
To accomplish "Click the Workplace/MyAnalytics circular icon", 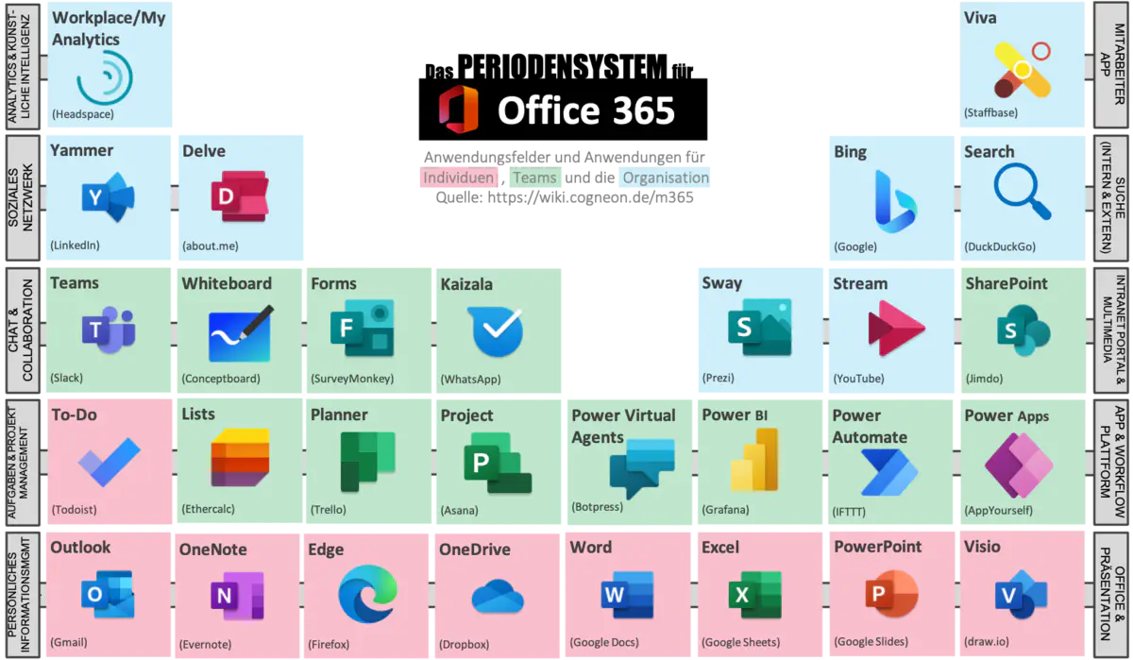I will [x=105, y=76].
